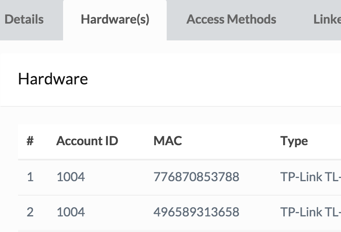The height and width of the screenshot is (232, 341).
Task: Click the Type column header
Action: coord(294,141)
